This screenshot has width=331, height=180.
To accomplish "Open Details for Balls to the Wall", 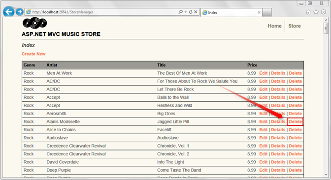I will [278, 97].
